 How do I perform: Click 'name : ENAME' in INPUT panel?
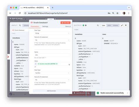[19, 44]
